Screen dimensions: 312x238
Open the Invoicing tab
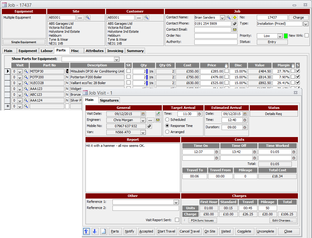pos(115,51)
